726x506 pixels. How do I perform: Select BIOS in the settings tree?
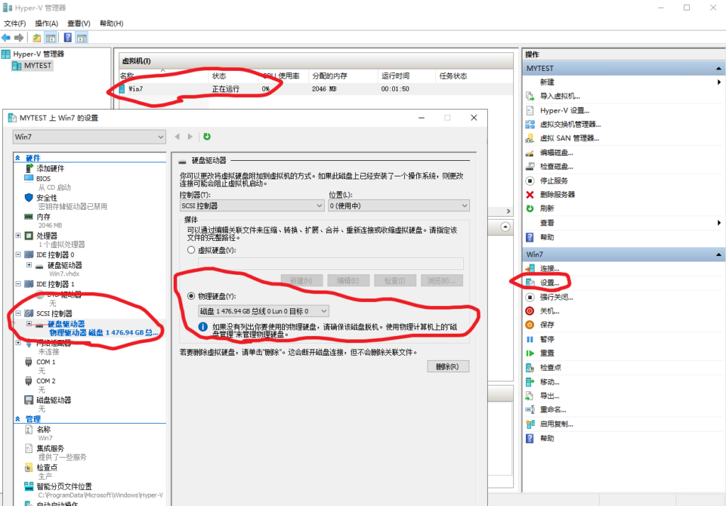[x=43, y=179]
